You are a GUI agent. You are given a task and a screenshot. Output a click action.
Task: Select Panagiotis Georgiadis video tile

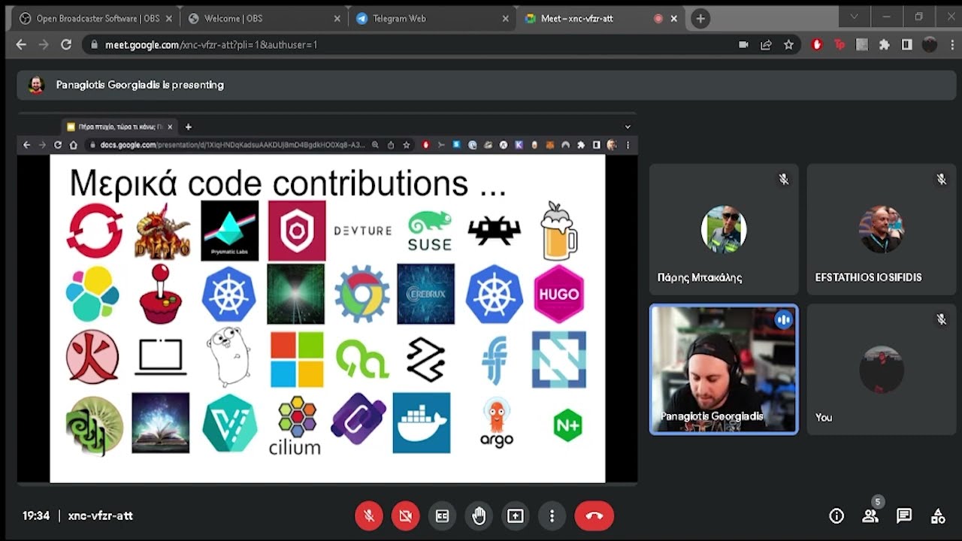[x=724, y=370]
